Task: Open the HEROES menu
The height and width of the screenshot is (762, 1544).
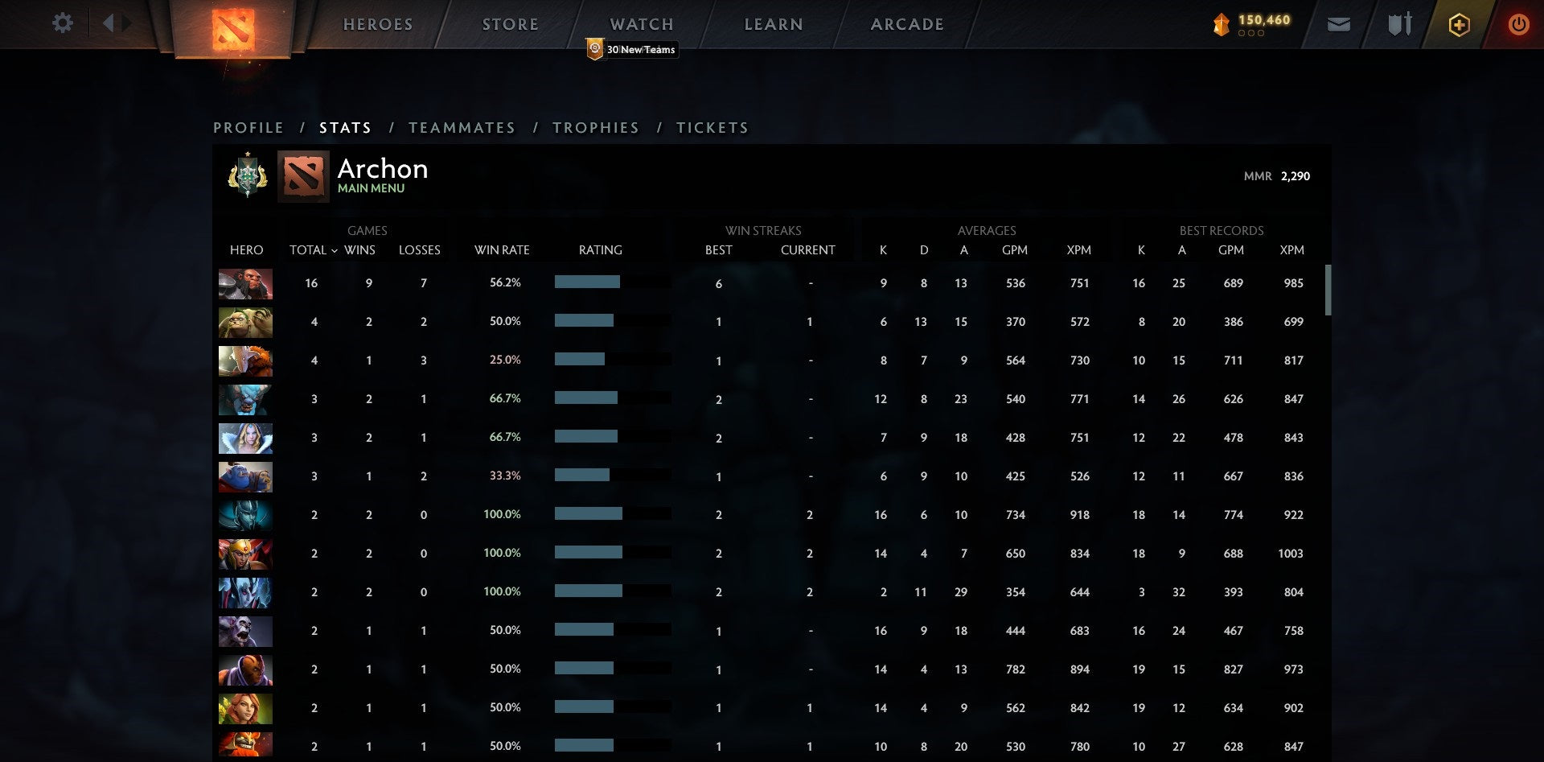Action: tap(378, 25)
